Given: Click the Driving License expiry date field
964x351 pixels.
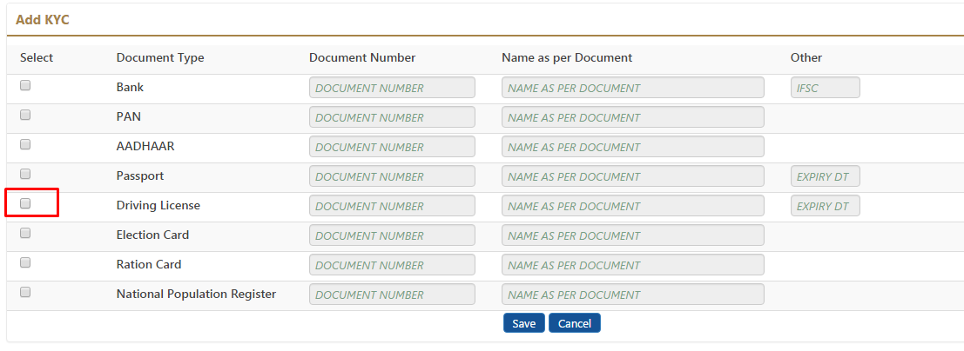Looking at the screenshot, I should [825, 206].
